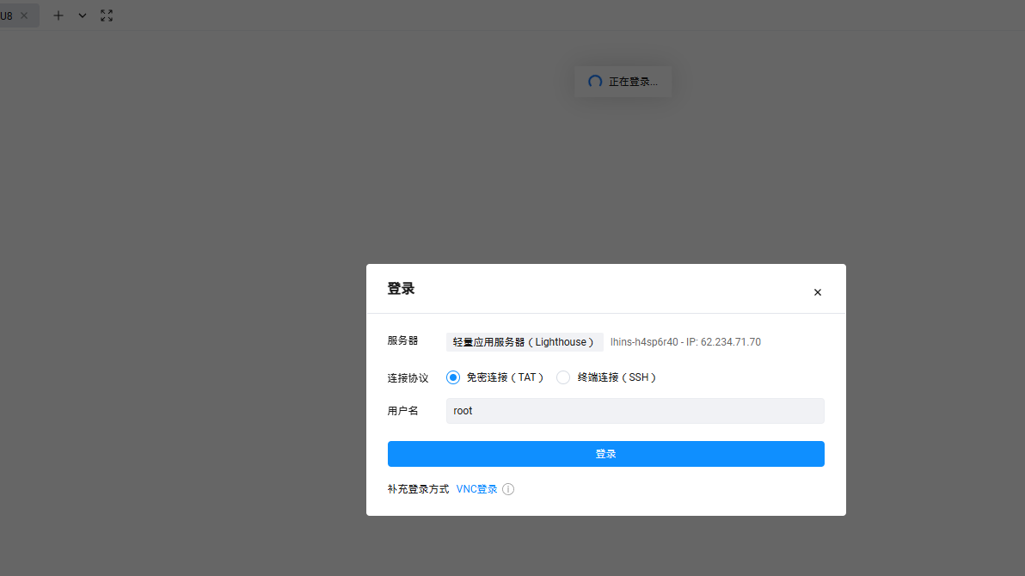The height and width of the screenshot is (576, 1025).
Task: Click the root username input field
Action: [635, 410]
